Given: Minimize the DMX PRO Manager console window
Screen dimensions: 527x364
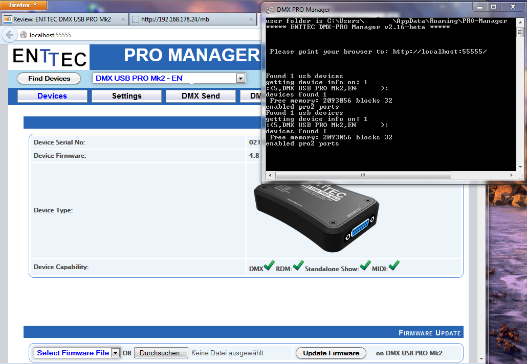Looking at the screenshot, I should pyautogui.click(x=479, y=7).
